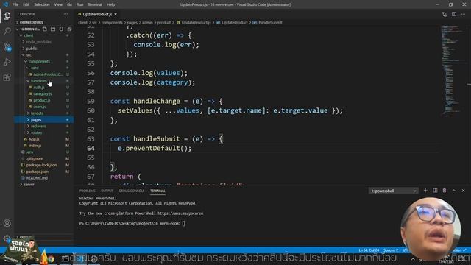Close the terminal panel
Viewport: 471px width, 265px height.
[x=463, y=191]
